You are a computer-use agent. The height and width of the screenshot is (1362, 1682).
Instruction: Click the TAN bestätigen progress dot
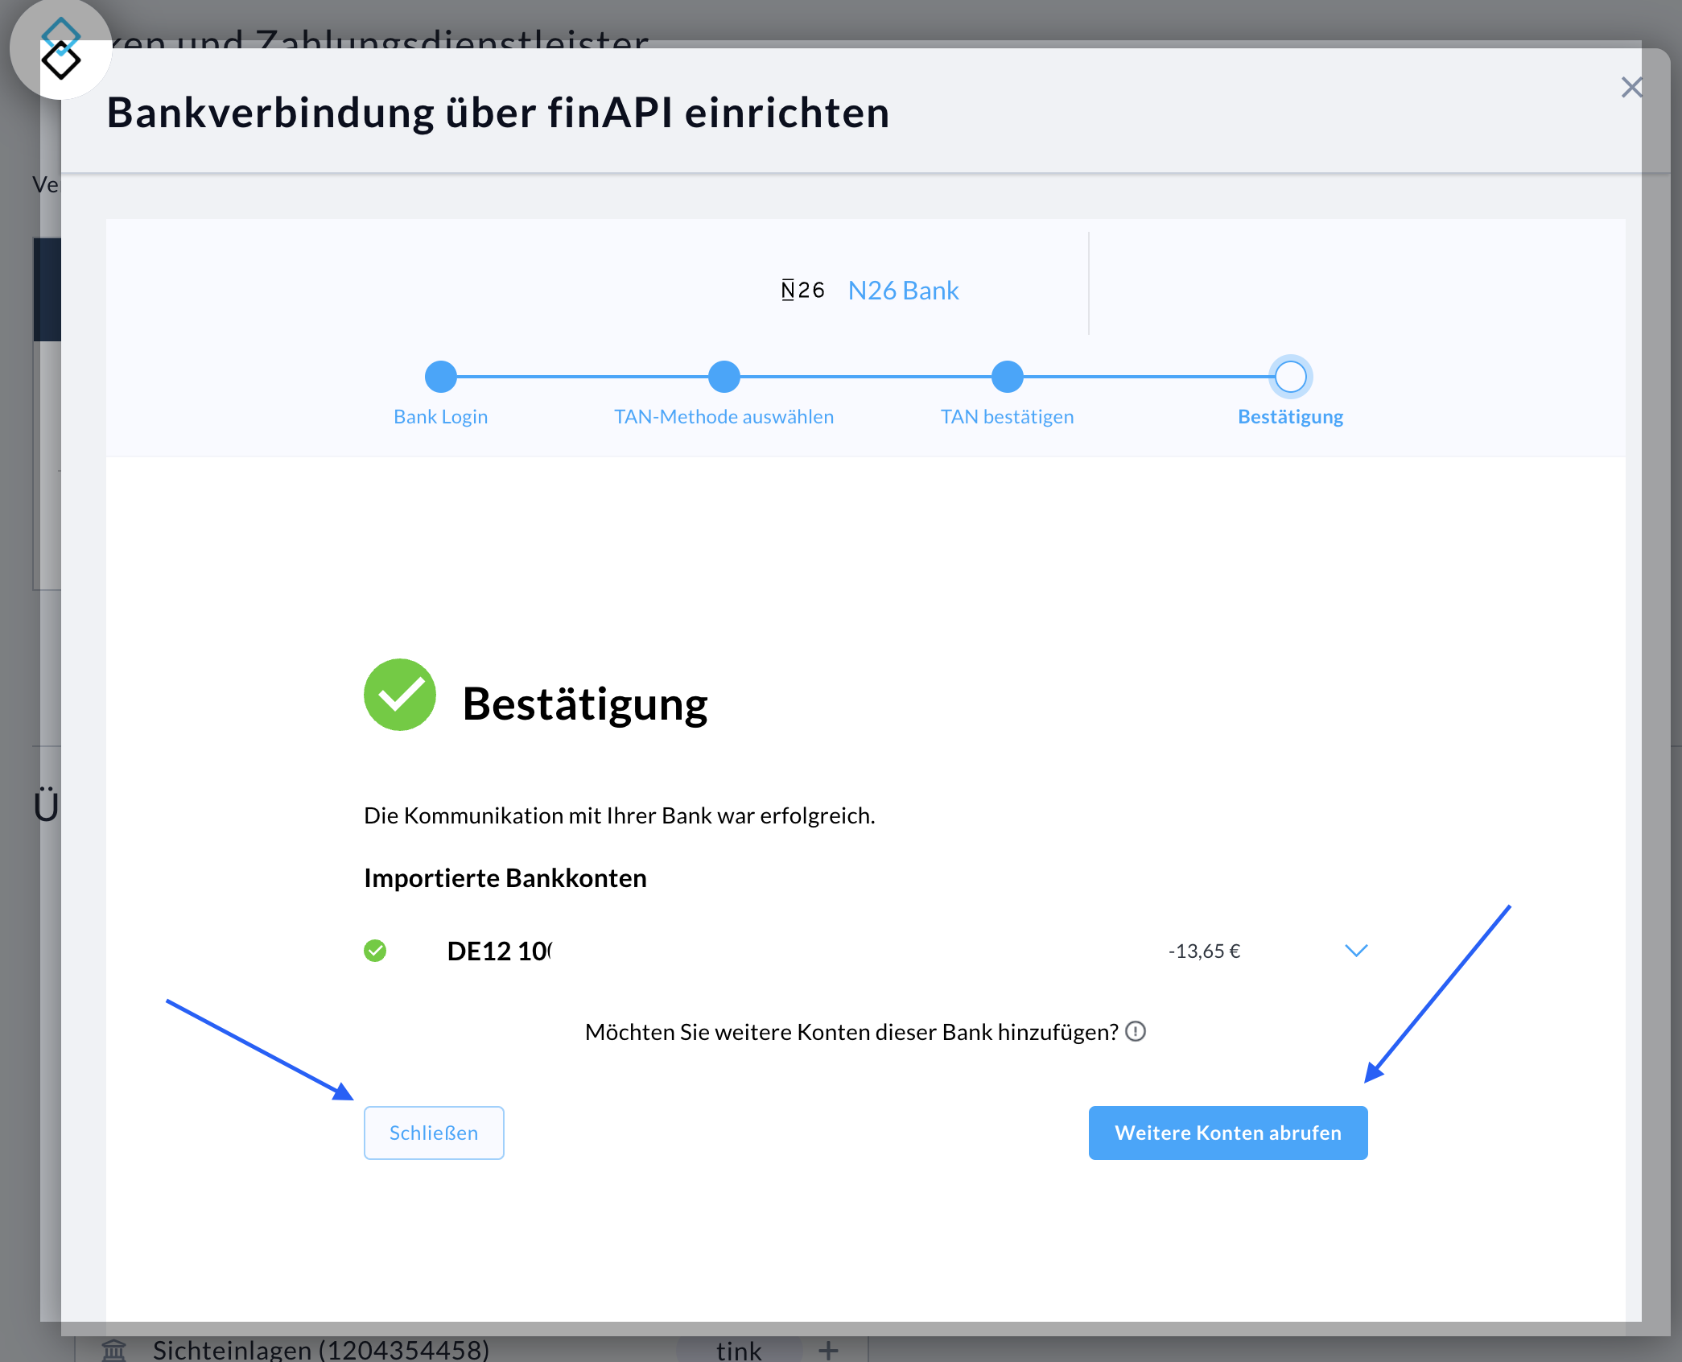(1007, 376)
